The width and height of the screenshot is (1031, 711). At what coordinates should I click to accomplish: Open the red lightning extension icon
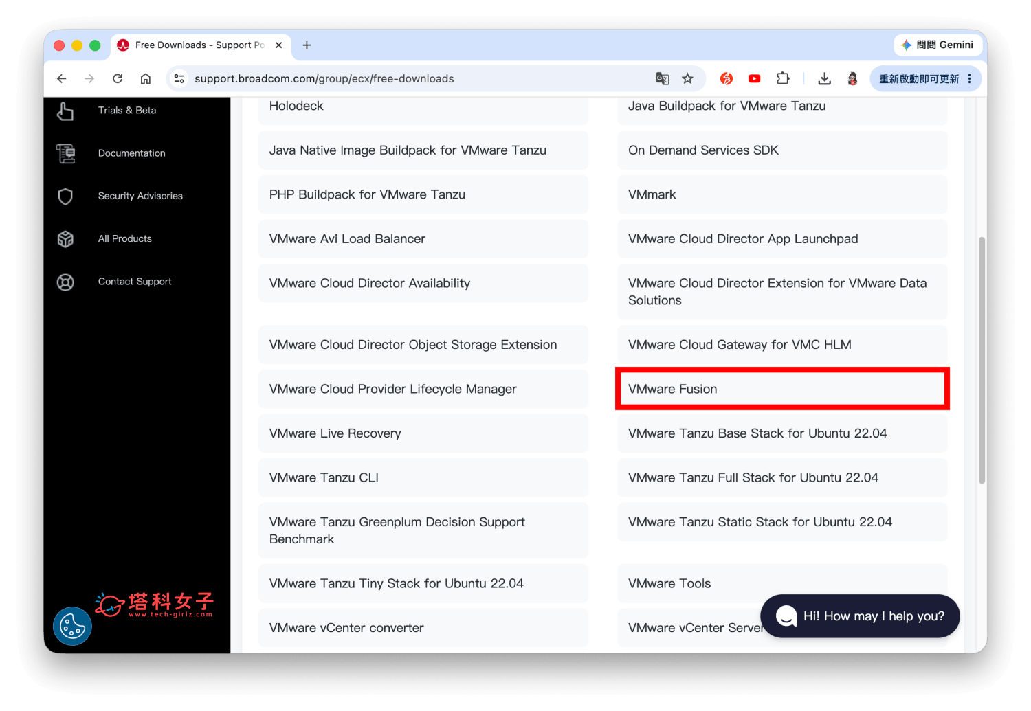727,79
